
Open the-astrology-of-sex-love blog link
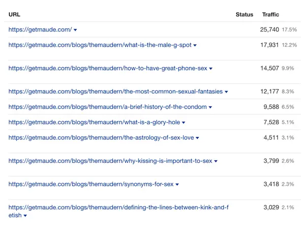tap(101, 138)
